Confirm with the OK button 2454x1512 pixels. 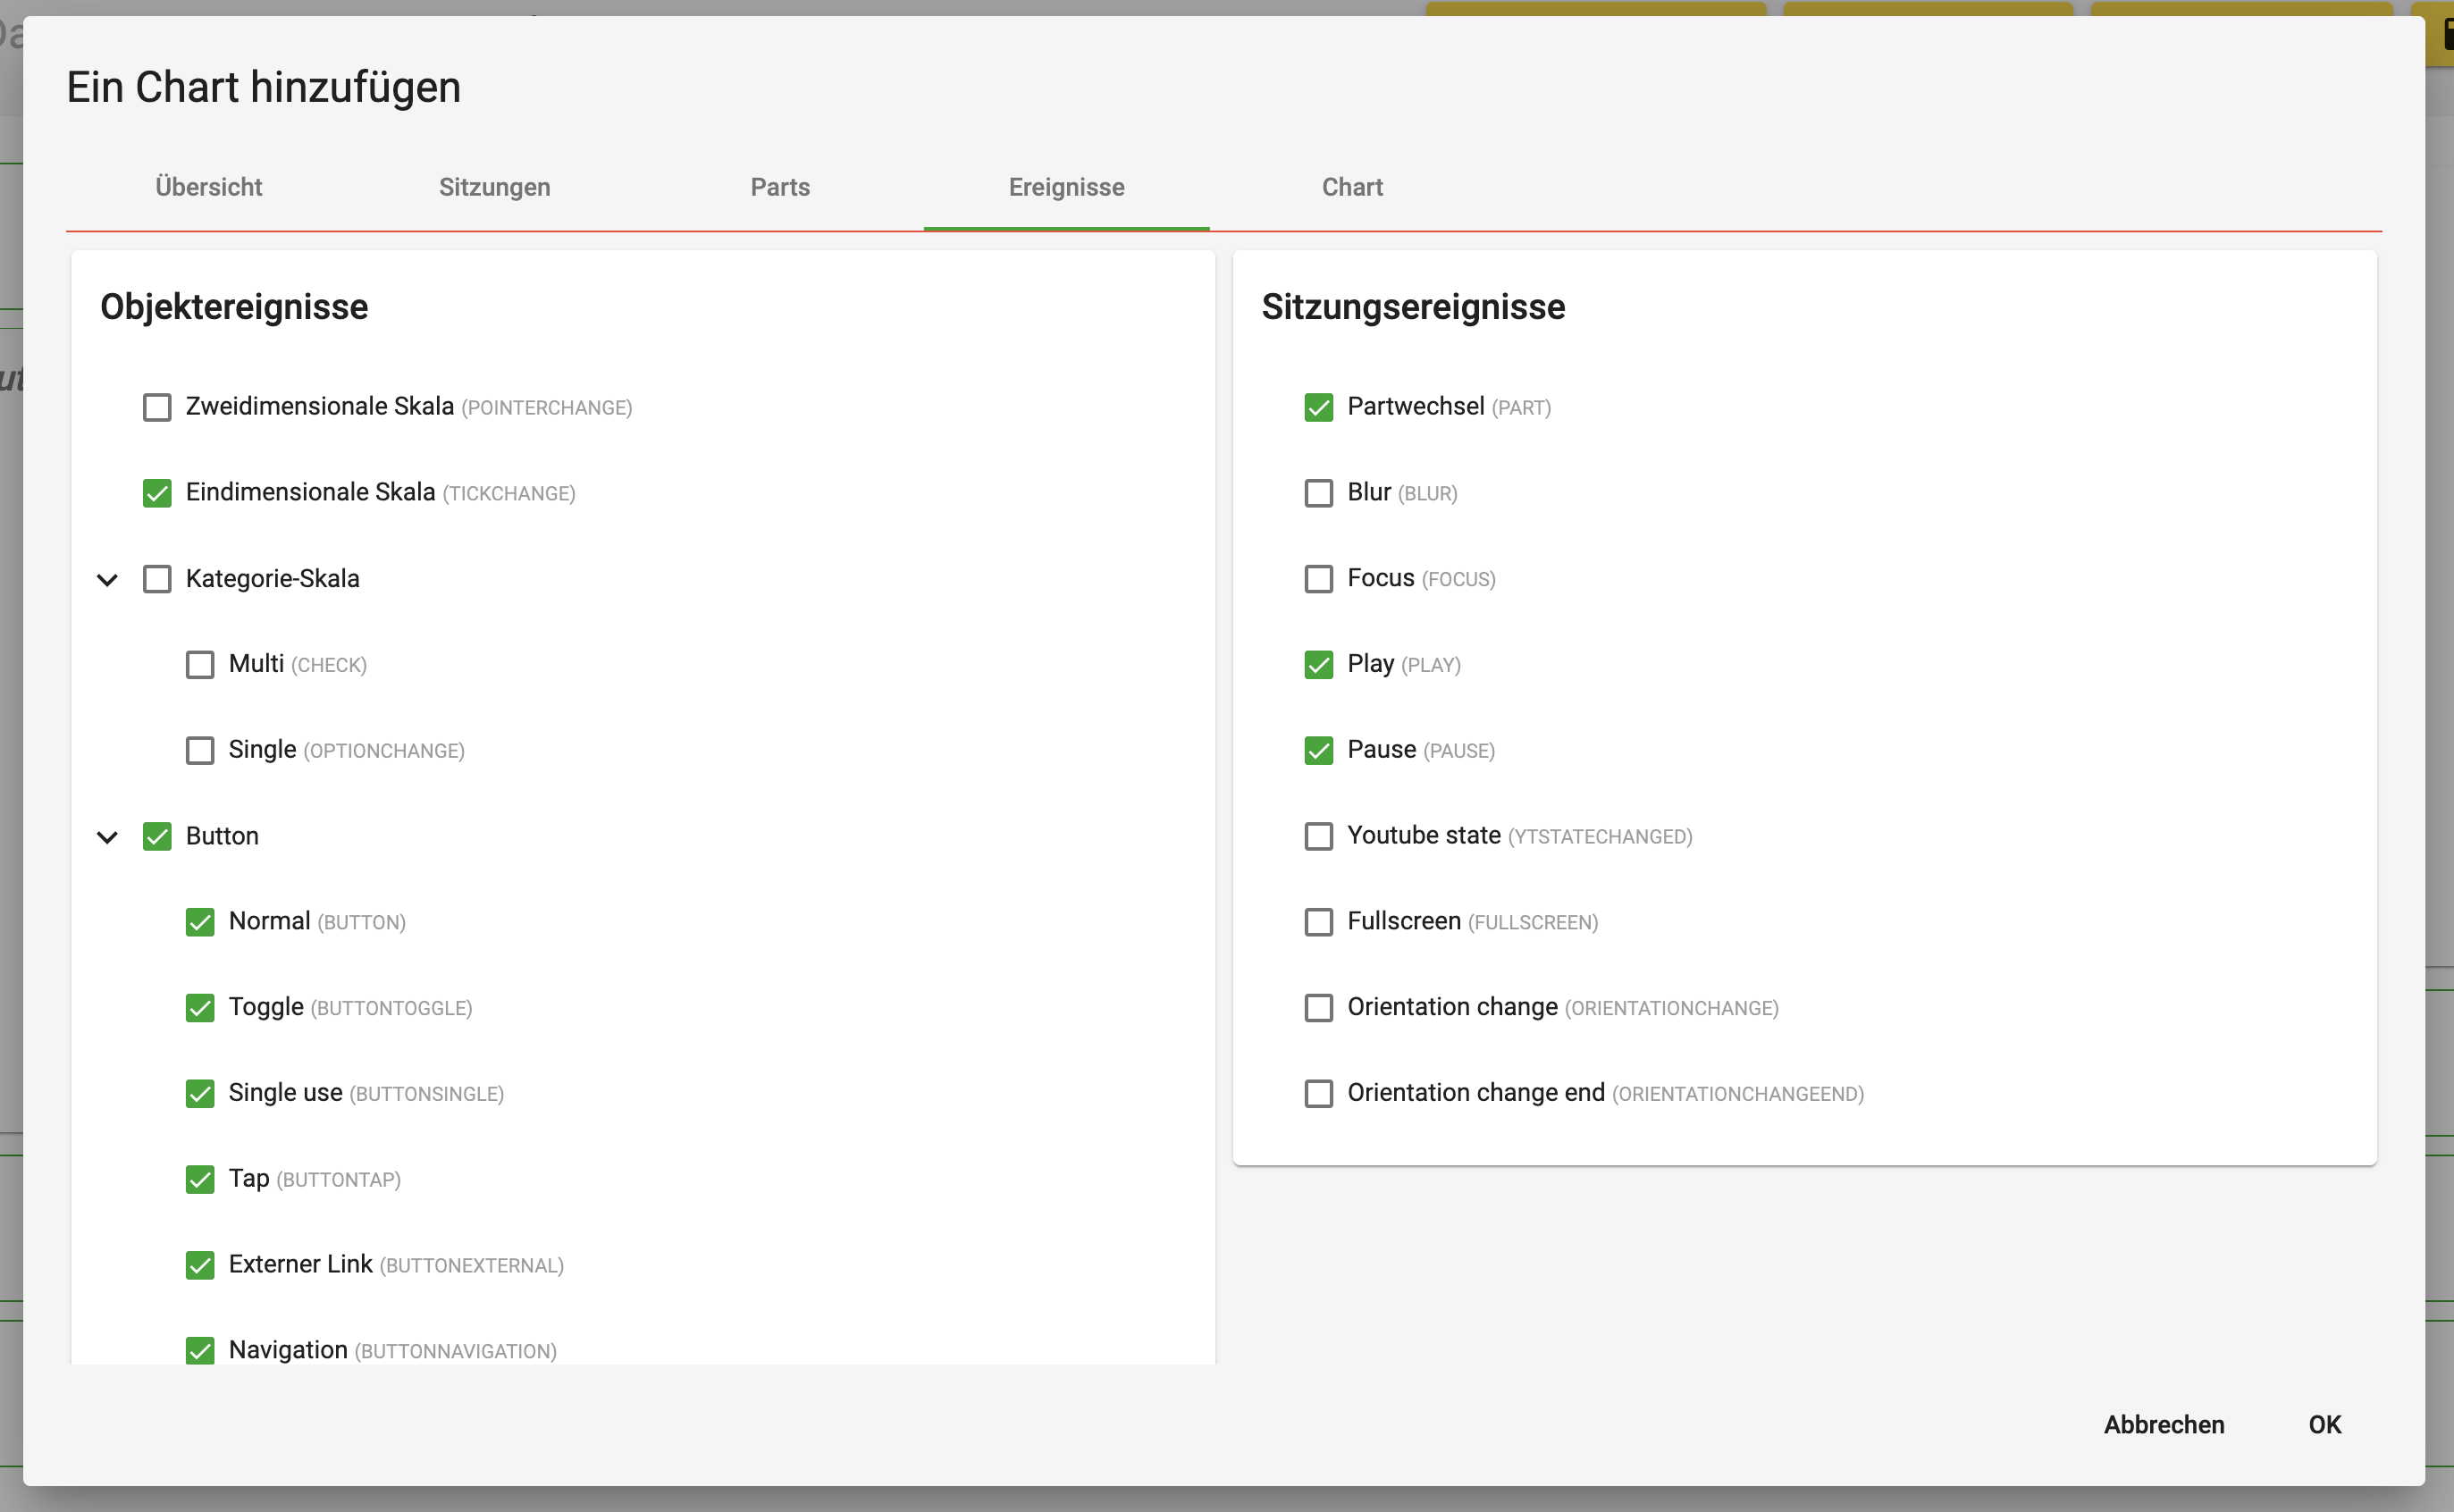tap(2325, 1425)
